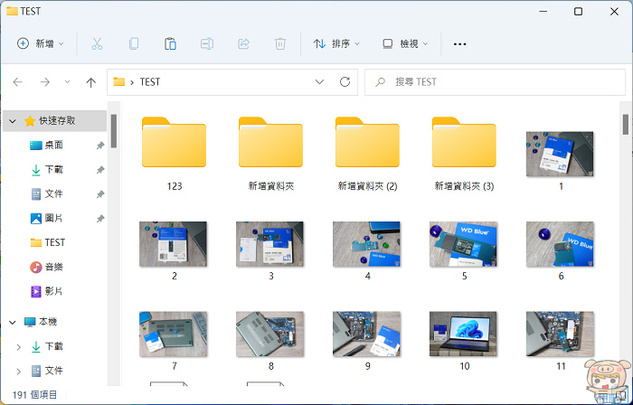Select the folder 新增資料夾 (2)
Image resolution: width=633 pixels, height=405 pixels.
click(367, 154)
